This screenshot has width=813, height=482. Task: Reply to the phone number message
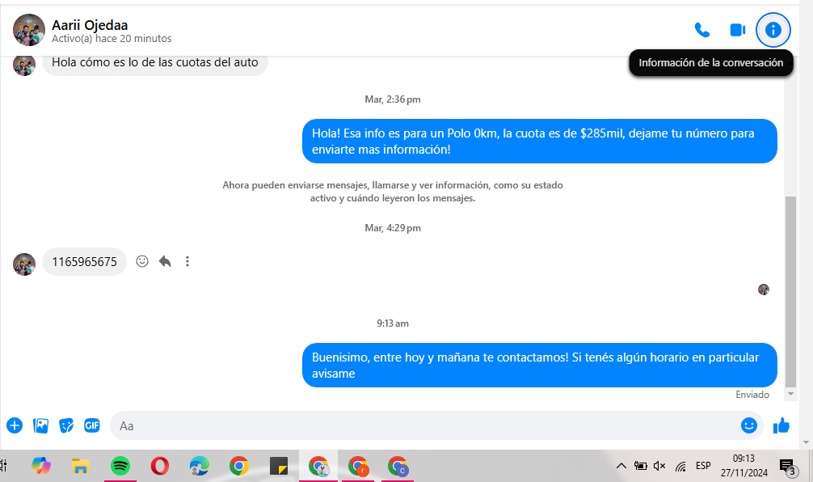click(x=165, y=261)
